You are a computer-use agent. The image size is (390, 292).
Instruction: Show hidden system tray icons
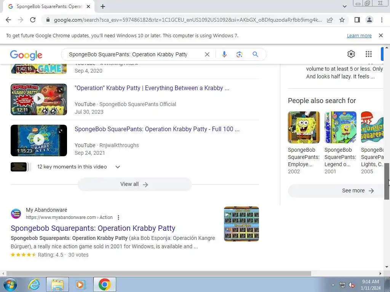(x=333, y=285)
